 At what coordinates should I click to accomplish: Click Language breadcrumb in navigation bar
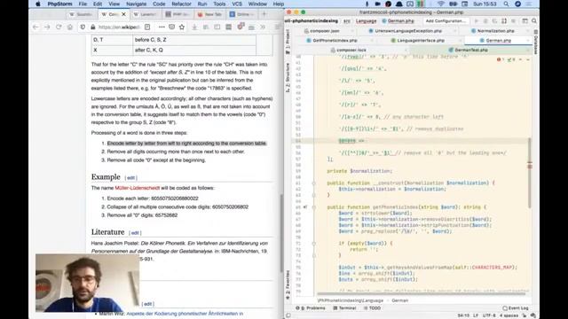[x=366, y=21]
